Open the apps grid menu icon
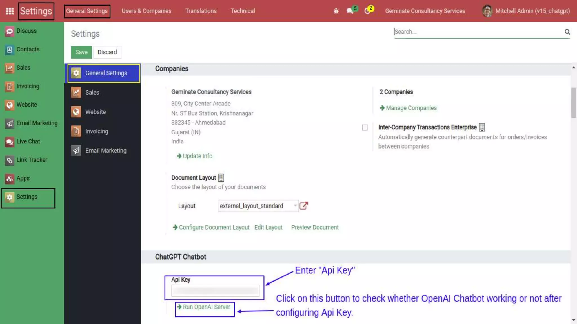 pos(10,11)
